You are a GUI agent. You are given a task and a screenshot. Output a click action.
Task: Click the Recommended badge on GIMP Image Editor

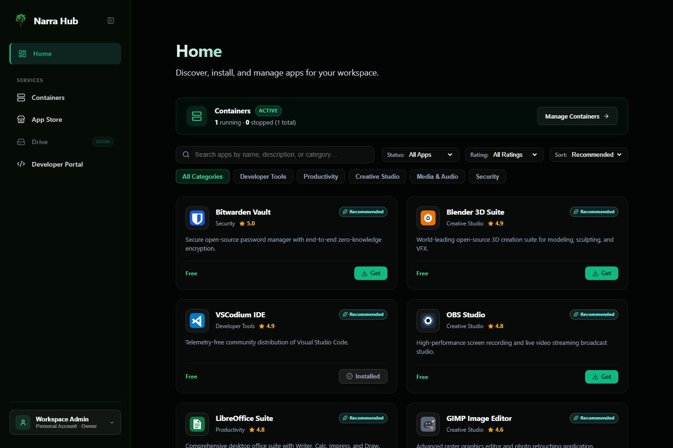[594, 418]
